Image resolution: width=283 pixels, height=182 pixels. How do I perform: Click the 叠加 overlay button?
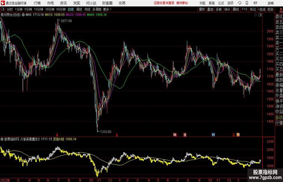pyautogui.click(x=210, y=9)
